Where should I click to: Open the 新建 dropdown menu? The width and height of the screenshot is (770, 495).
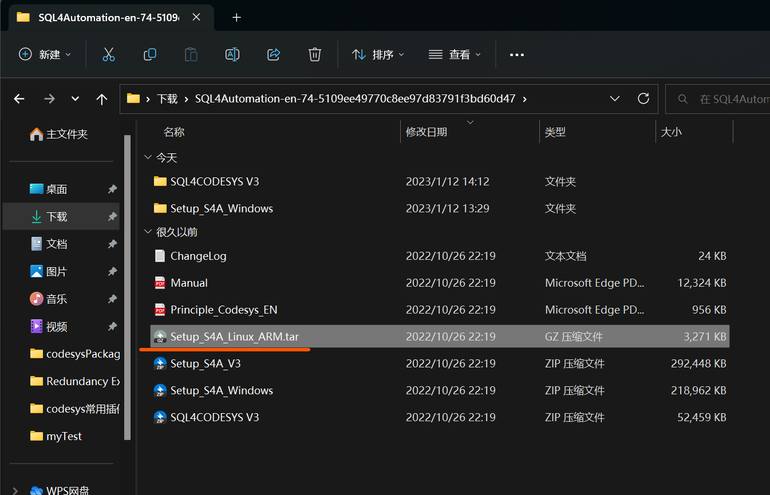point(45,54)
